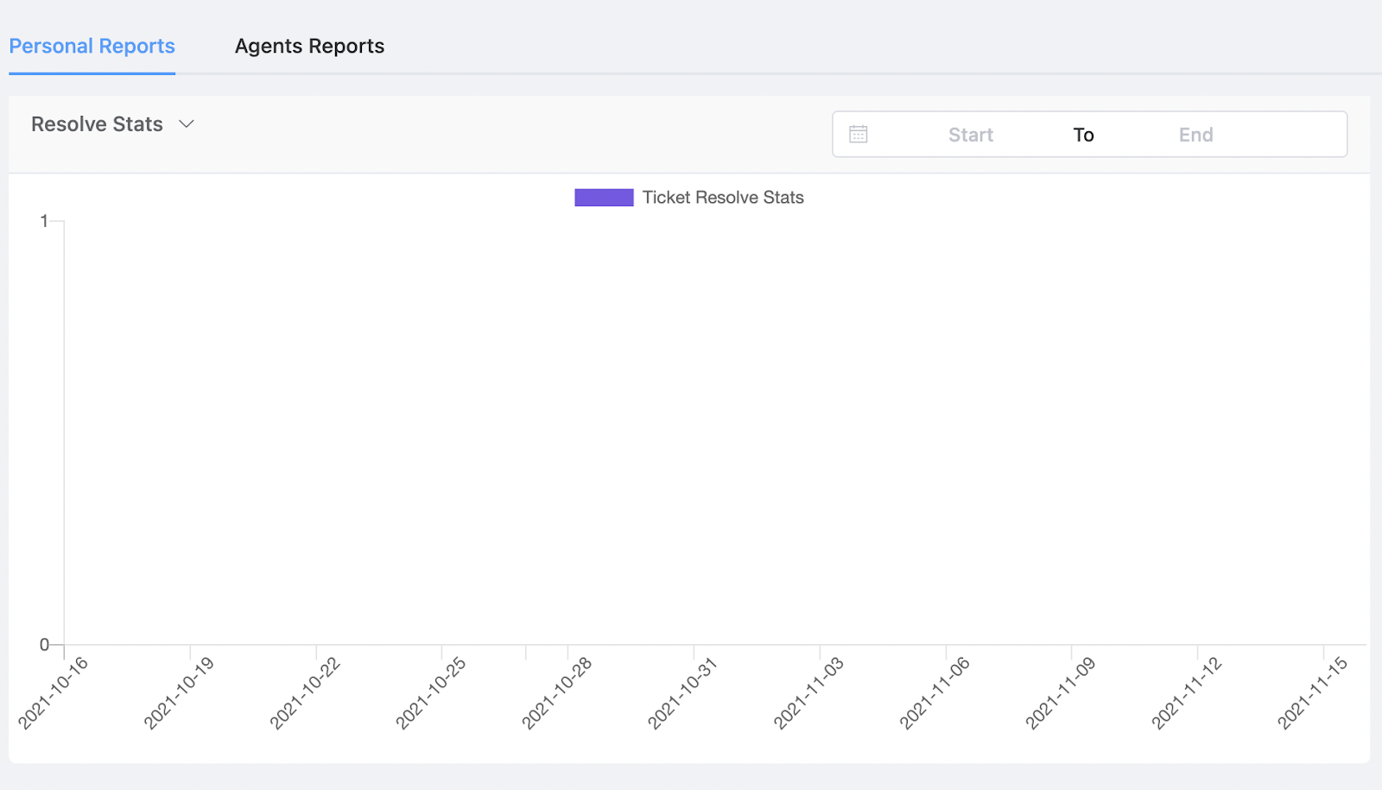Click the 2021-10-28 axis date label
1382x790 pixels.
pos(557,692)
